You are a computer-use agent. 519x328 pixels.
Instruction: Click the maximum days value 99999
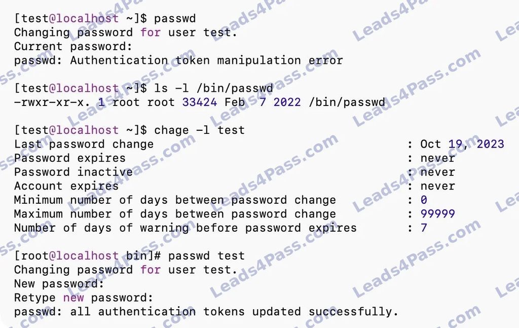click(437, 214)
